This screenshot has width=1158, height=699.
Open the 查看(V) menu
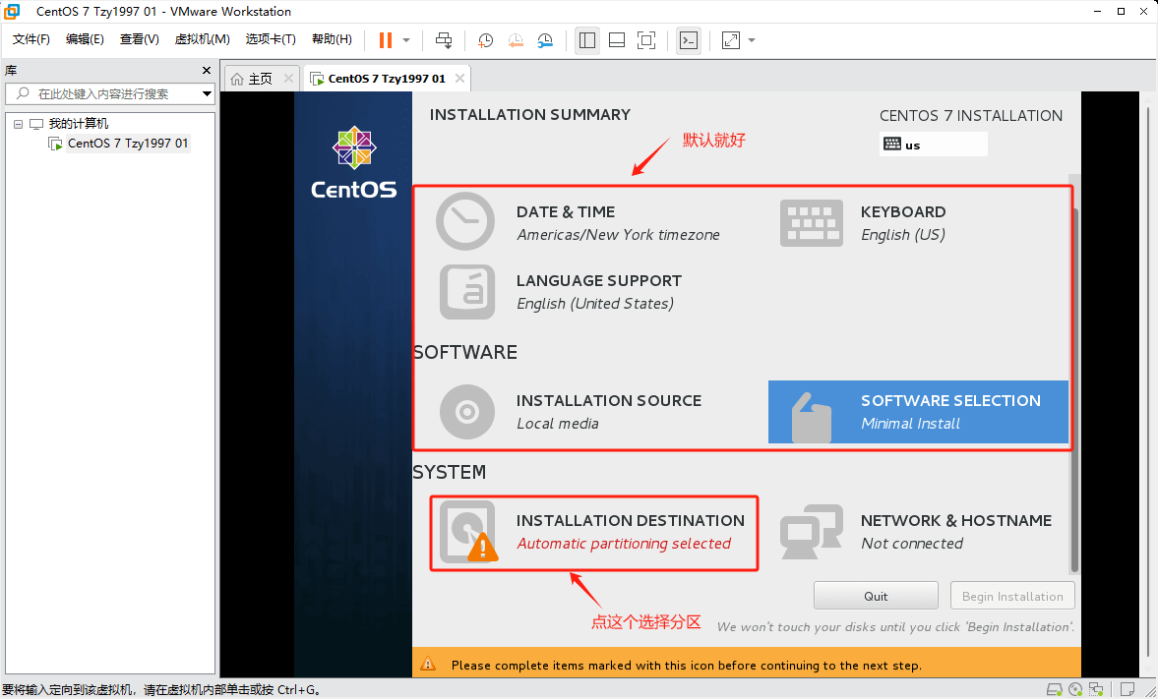tap(140, 39)
